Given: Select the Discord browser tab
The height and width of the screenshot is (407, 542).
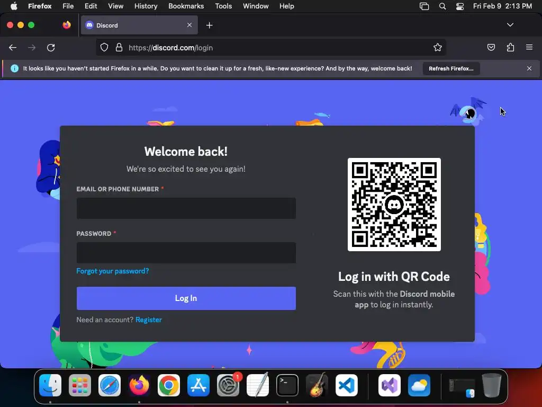Looking at the screenshot, I should [x=139, y=25].
